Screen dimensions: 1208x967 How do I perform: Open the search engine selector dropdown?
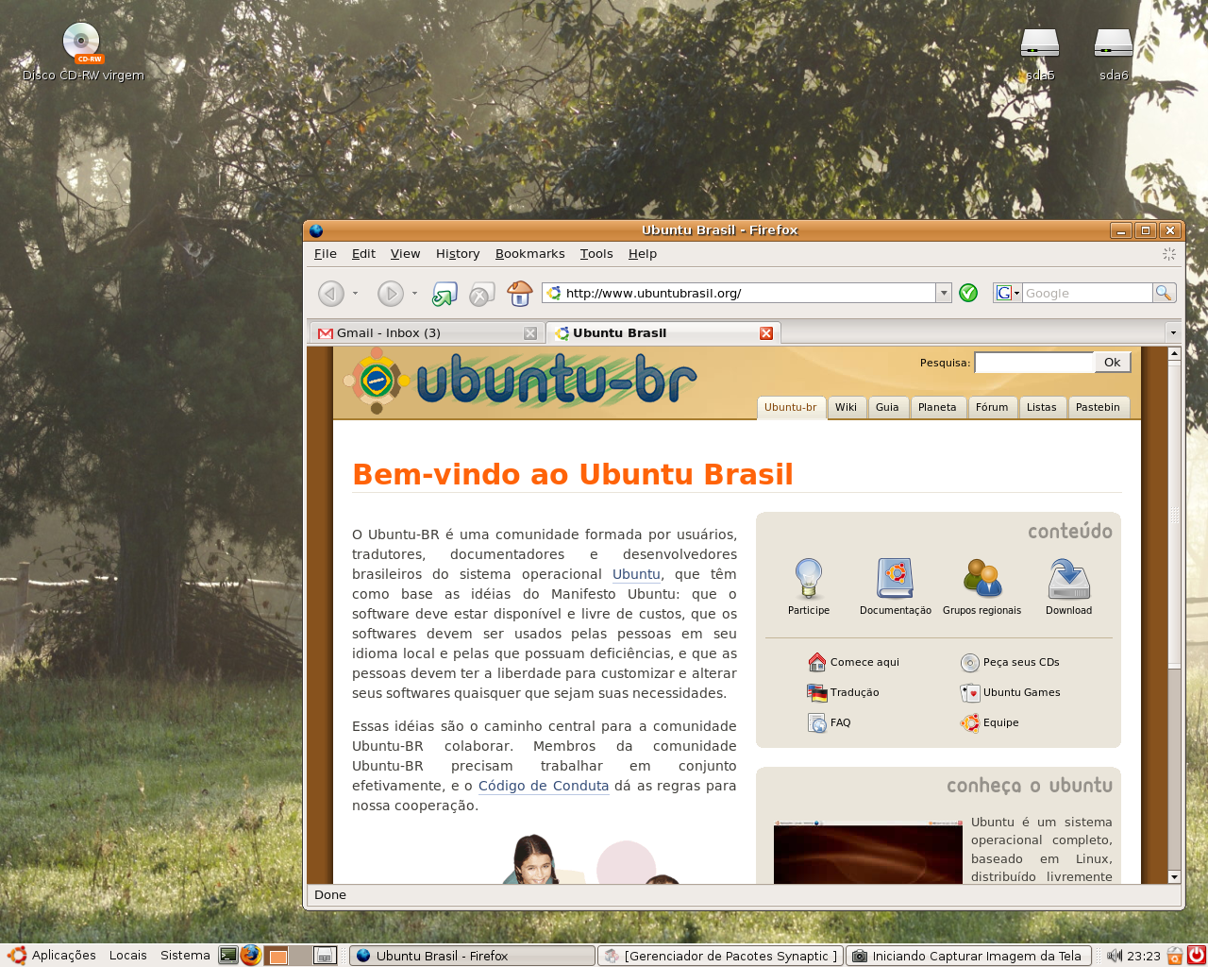tap(1008, 293)
